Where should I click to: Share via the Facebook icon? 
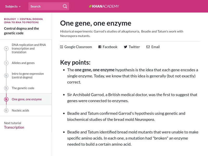coord(100,47)
